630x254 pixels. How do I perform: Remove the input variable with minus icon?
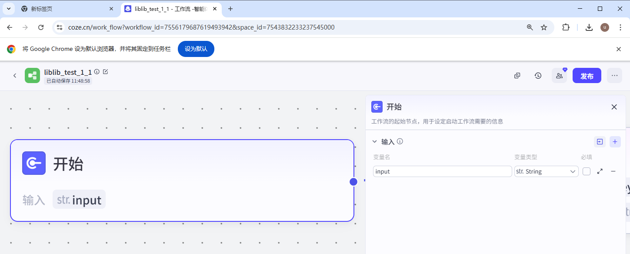pos(613,171)
